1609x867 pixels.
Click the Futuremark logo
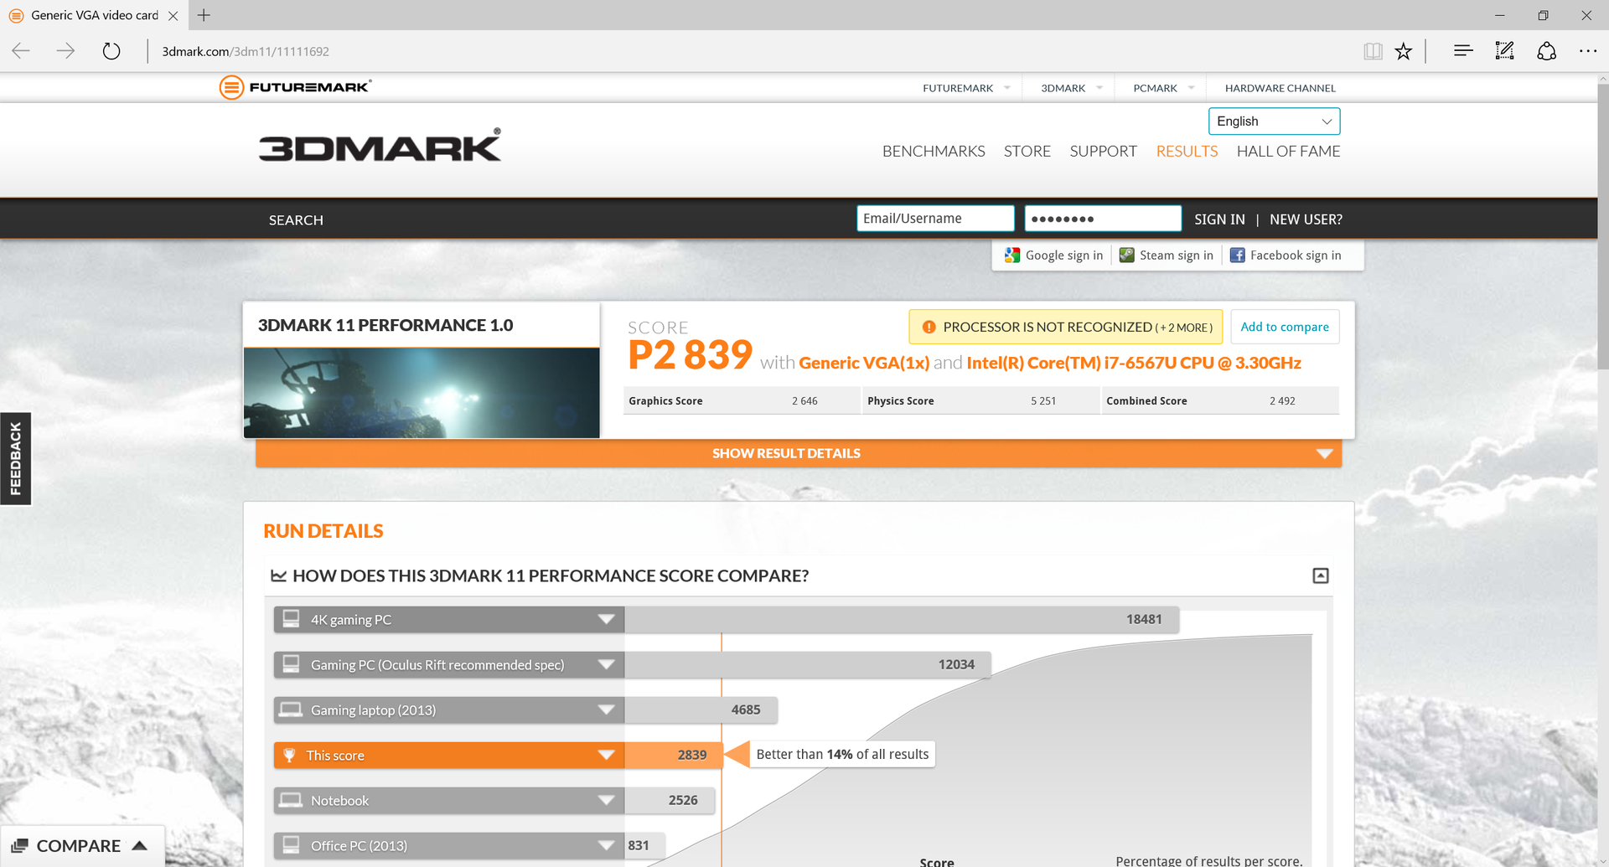[296, 87]
